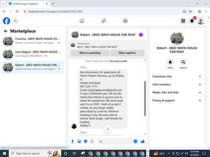Open Task View on taskbar
This screenshot has height=157, width=210.
point(74,154)
